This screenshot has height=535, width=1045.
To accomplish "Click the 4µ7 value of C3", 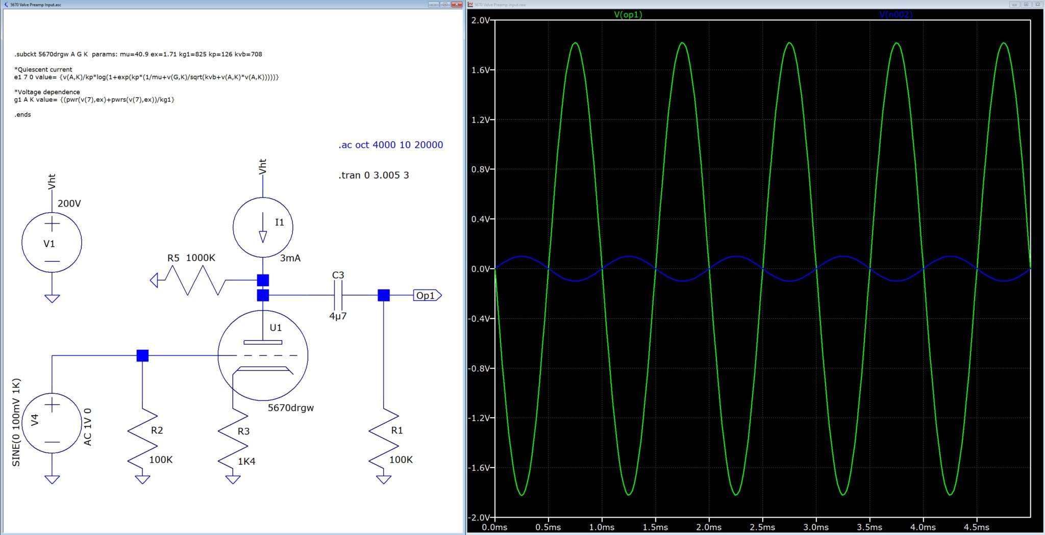I will (x=338, y=316).
